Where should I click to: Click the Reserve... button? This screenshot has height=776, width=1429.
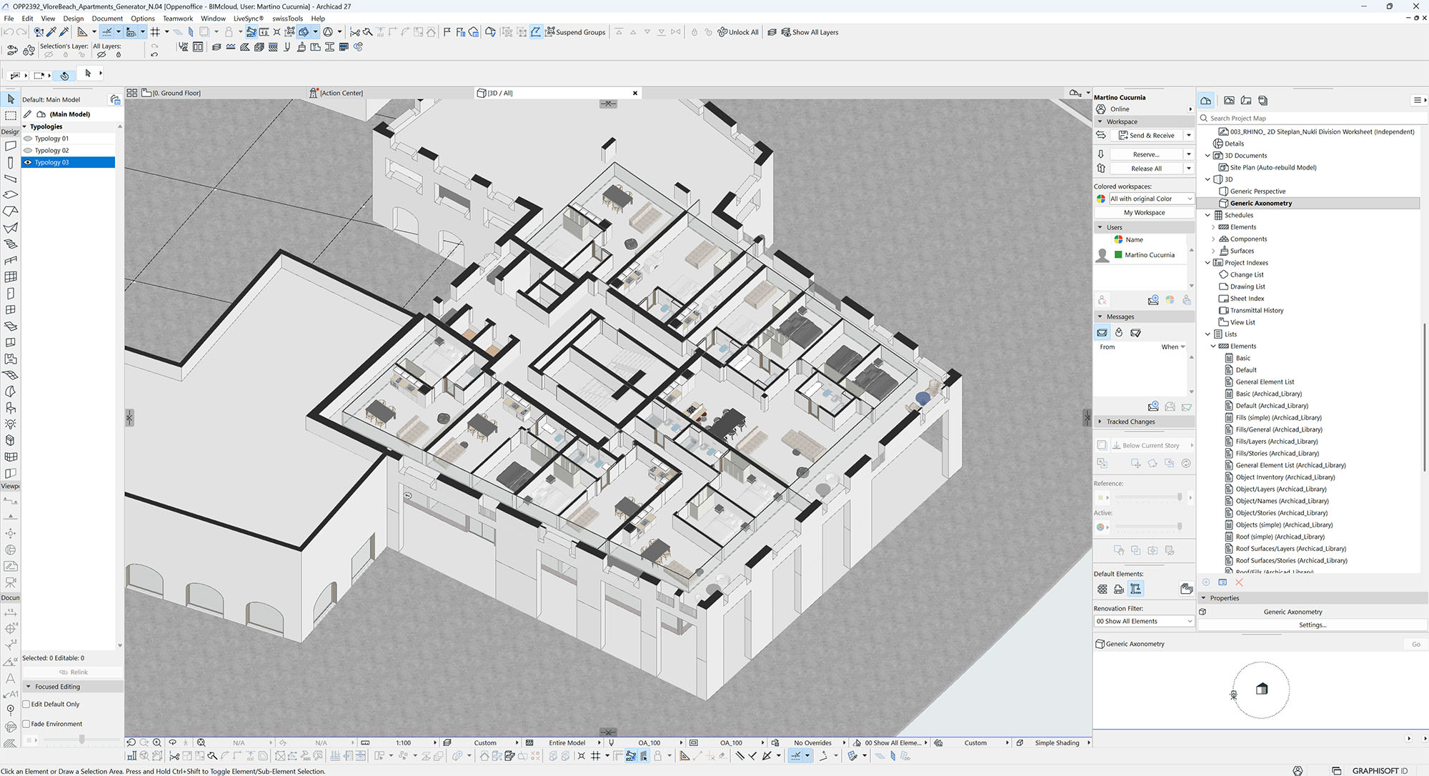tap(1146, 154)
